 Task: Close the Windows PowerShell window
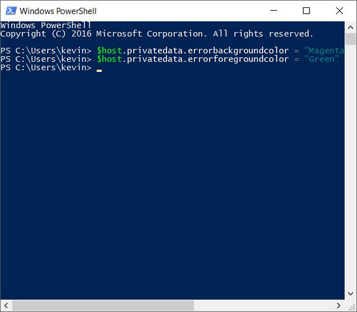click(339, 11)
